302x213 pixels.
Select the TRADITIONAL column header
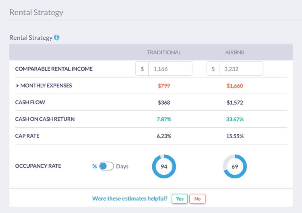pyautogui.click(x=164, y=52)
